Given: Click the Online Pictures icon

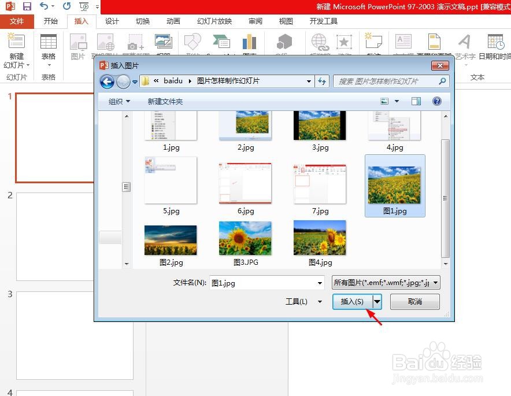Looking at the screenshot, I should coord(106,42).
